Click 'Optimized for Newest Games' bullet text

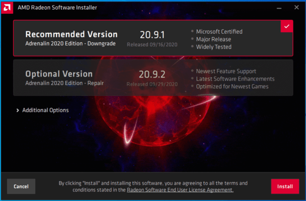tap(232, 86)
